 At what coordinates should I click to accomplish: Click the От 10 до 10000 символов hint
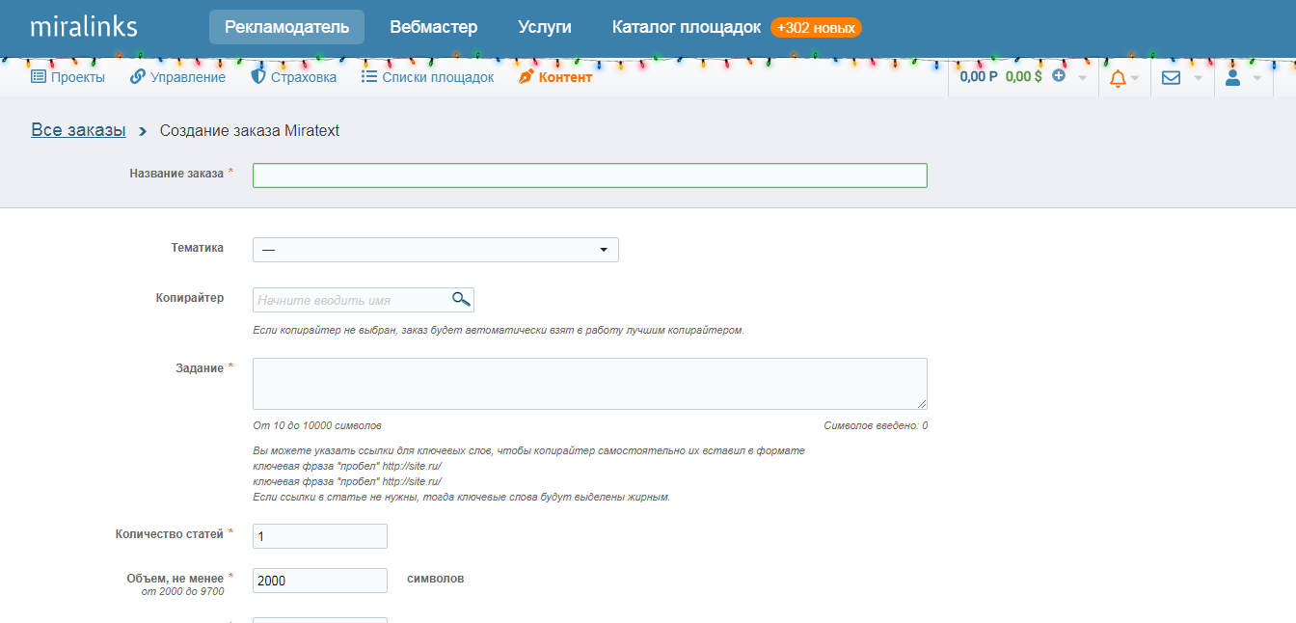[317, 425]
